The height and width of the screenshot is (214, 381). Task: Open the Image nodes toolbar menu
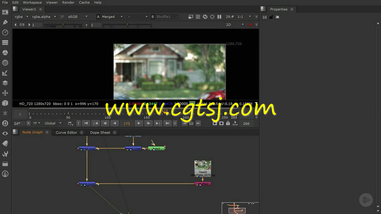point(5,12)
